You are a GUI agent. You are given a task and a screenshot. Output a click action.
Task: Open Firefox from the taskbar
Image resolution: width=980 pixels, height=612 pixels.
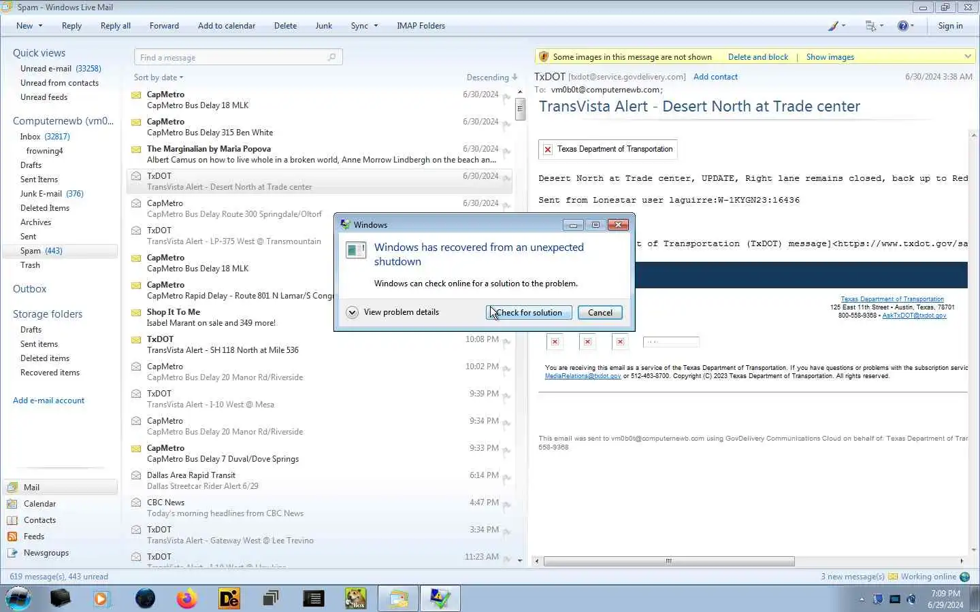186,598
